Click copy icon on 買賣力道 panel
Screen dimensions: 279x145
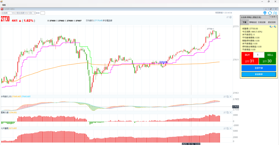[228, 112]
